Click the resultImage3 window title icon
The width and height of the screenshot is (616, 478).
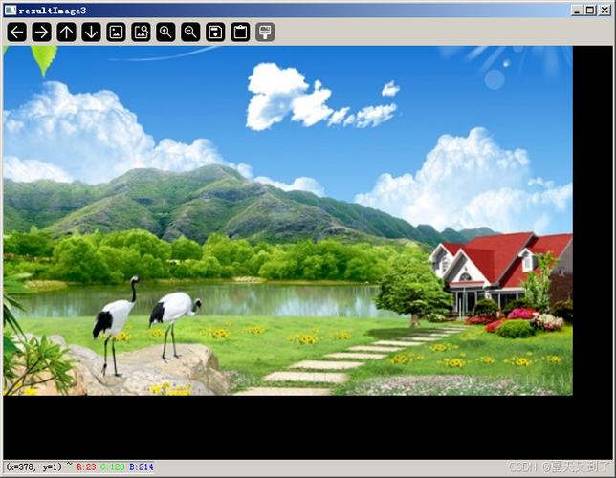pos(11,11)
